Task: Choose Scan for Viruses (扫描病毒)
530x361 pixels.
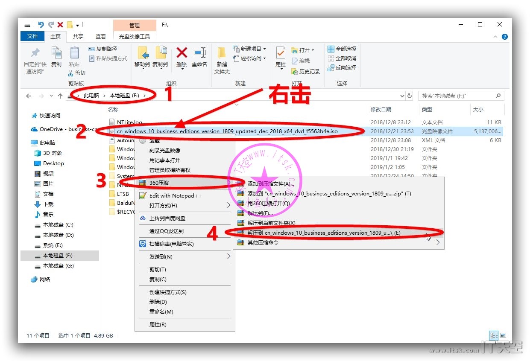Action: tap(184, 244)
